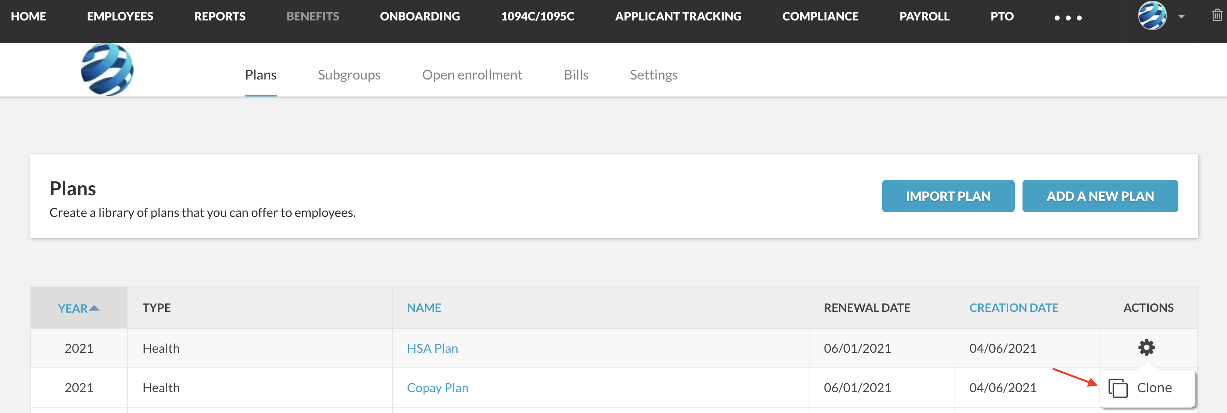Open the PTO menu
Viewport: 1227px width, 413px height.
(1002, 16)
